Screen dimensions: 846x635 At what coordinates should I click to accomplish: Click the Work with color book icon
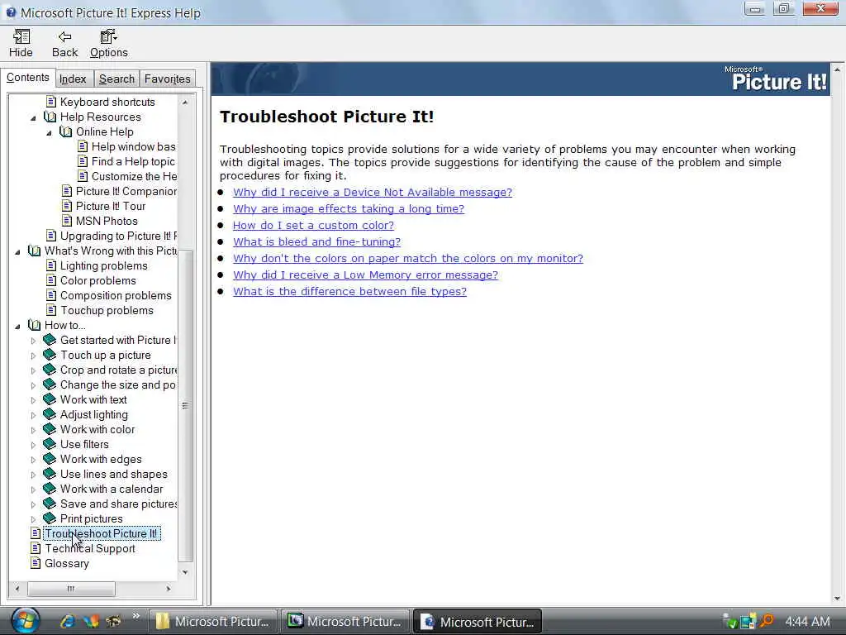50,429
